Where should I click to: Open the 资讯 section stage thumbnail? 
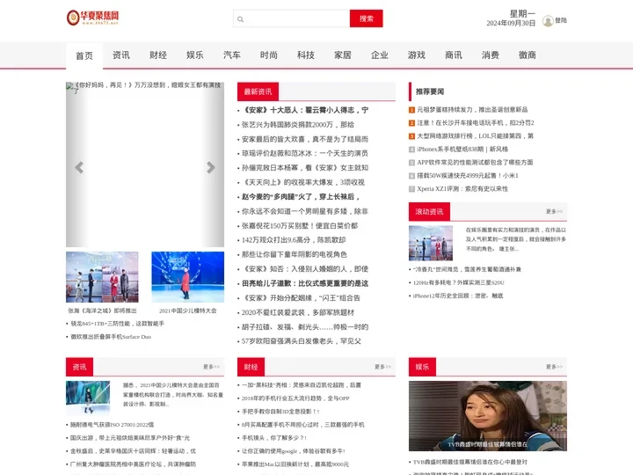pos(88,398)
